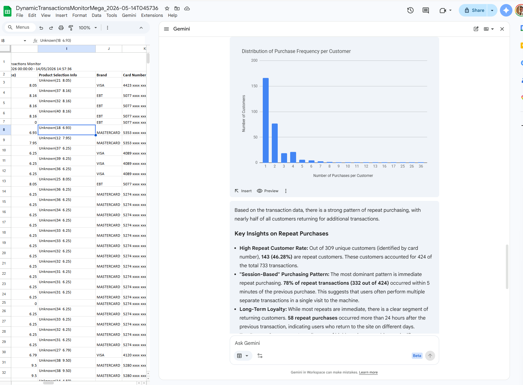Insert the chart into the sheet
Image resolution: width=523 pixels, height=385 pixels.
coord(243,191)
